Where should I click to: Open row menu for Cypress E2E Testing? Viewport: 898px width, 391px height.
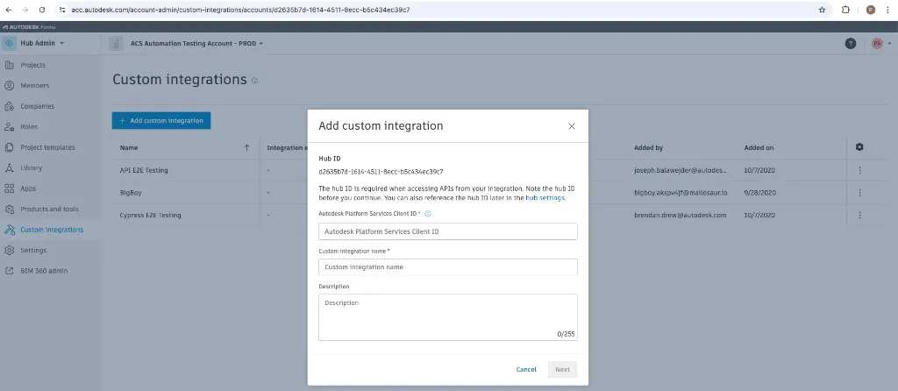pyautogui.click(x=859, y=216)
